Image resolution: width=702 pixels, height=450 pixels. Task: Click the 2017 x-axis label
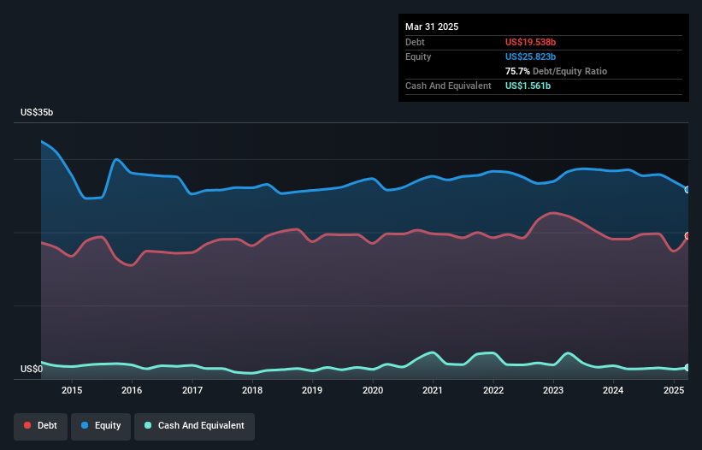click(x=192, y=390)
